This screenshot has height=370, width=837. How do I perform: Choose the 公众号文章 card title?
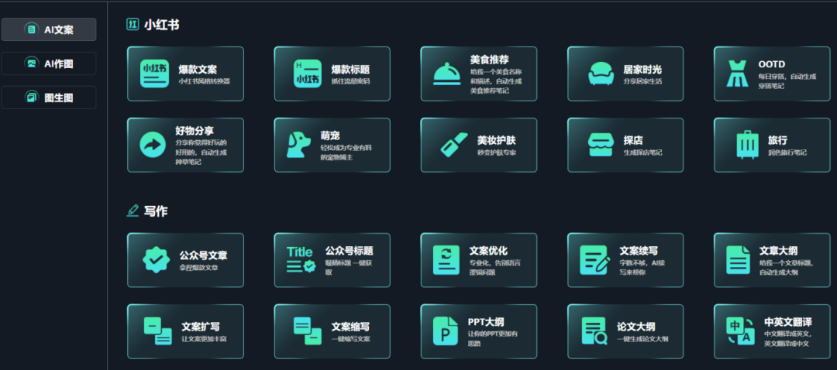tap(203, 256)
